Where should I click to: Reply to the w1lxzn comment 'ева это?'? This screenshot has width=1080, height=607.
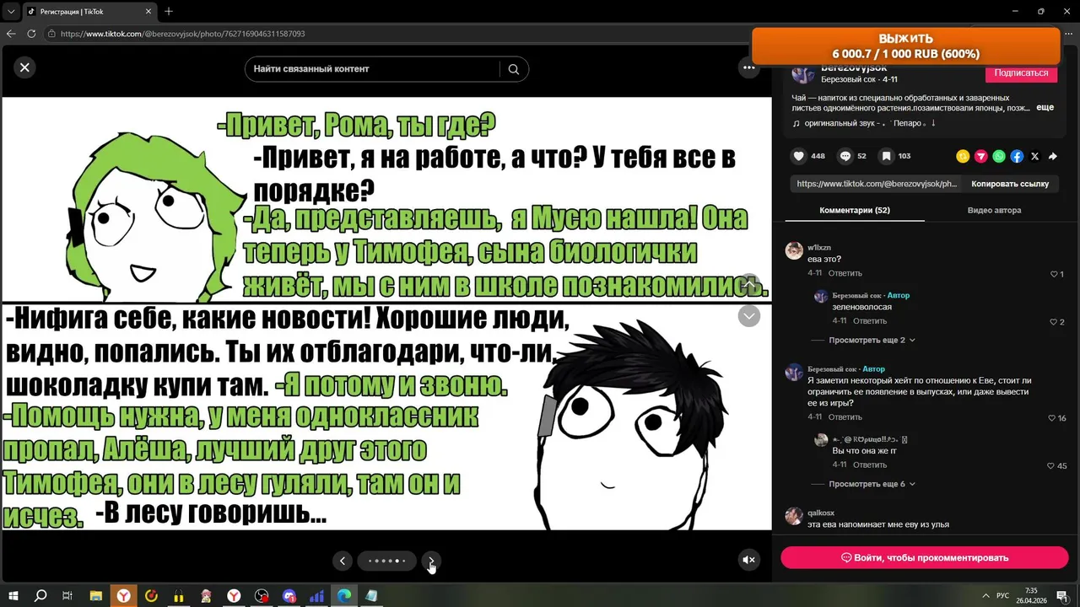(845, 273)
